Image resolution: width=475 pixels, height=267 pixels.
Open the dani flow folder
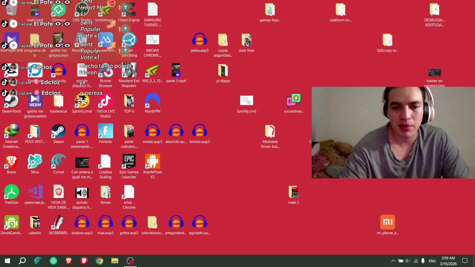pos(246,43)
